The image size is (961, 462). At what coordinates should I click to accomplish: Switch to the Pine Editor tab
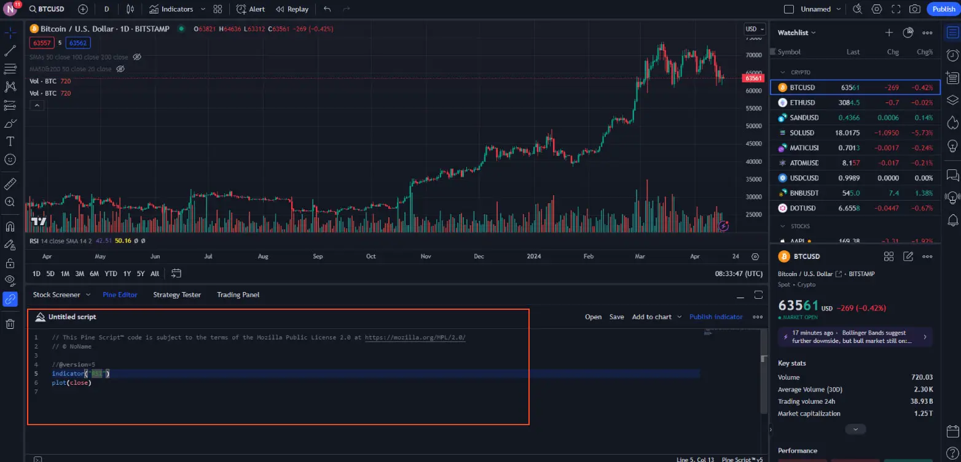pos(120,295)
